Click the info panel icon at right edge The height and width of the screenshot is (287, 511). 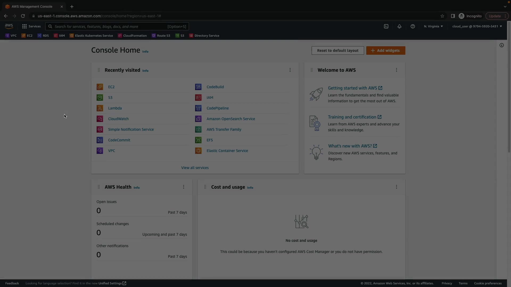tap(501, 45)
